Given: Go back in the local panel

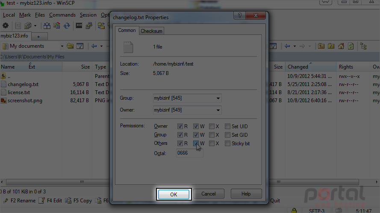Looking at the screenshot, I should pyautogui.click(x=94, y=46).
